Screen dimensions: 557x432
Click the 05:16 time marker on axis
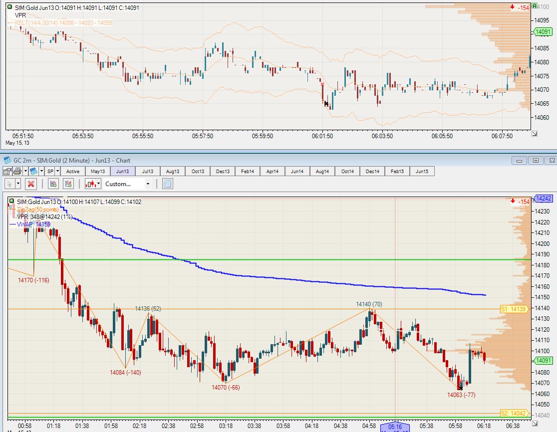coord(395,427)
